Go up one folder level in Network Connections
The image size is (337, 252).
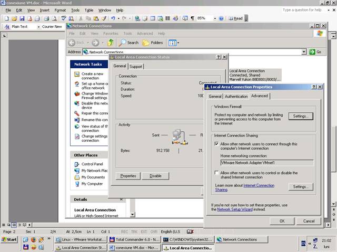[111, 43]
